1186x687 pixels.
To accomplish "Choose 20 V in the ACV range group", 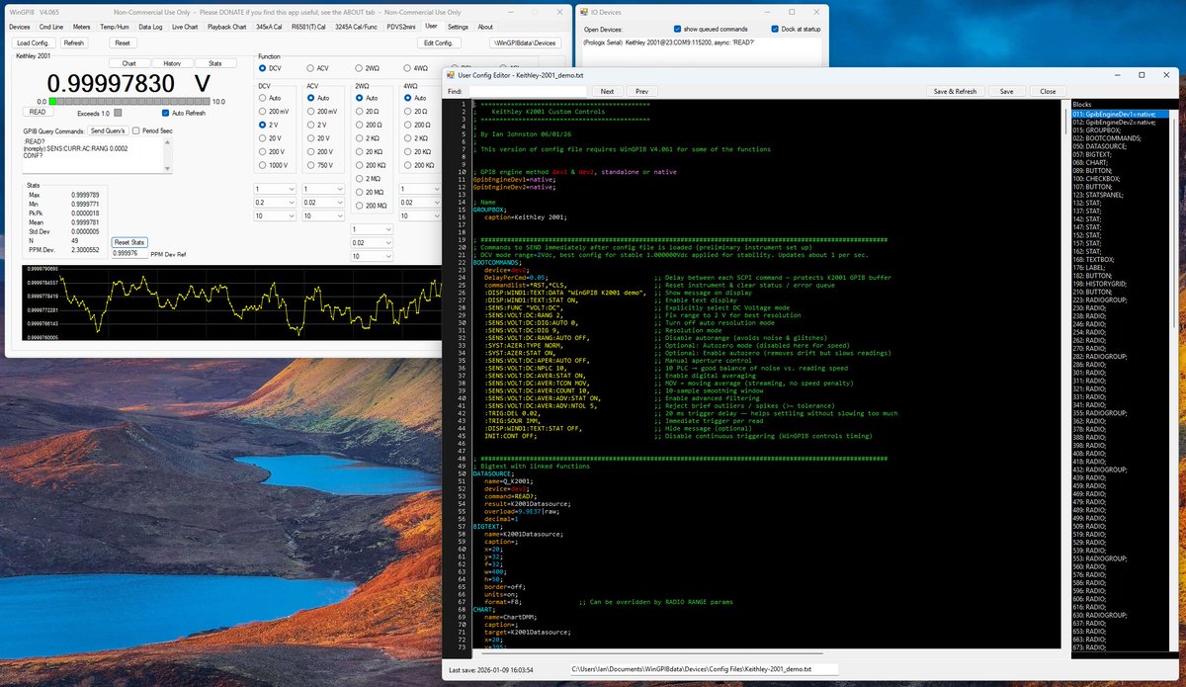I will coord(310,137).
